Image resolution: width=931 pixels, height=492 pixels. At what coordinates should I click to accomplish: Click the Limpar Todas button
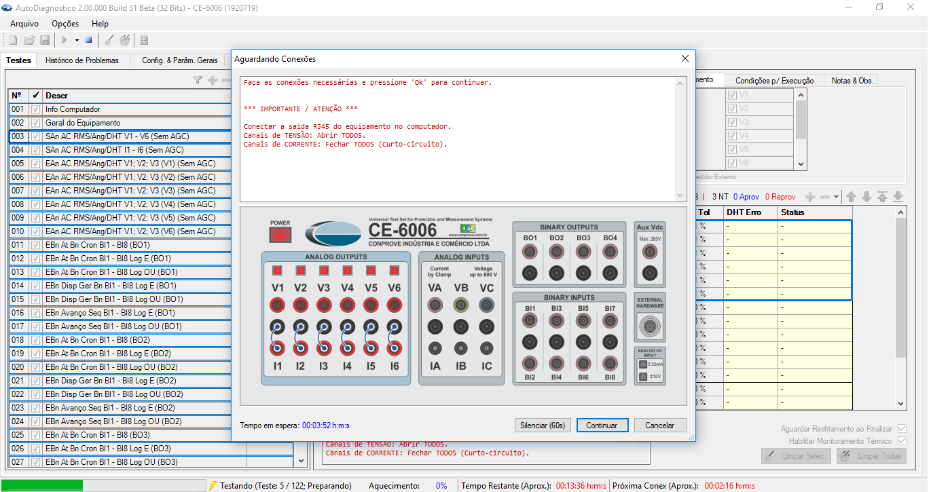[871, 456]
